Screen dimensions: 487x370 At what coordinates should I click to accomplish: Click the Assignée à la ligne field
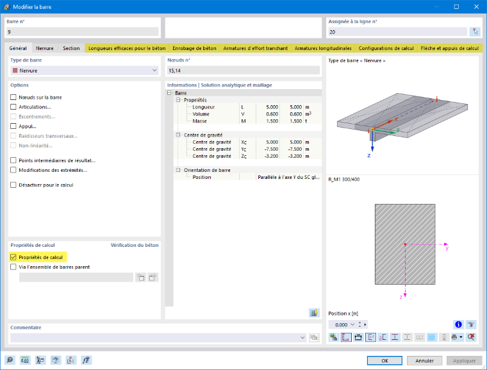click(x=397, y=31)
